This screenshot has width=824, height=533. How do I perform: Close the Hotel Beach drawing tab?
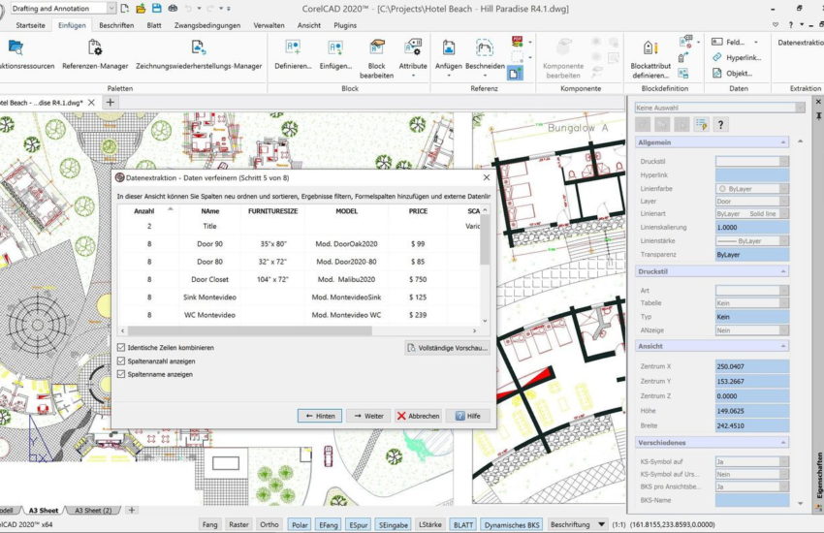[91, 103]
